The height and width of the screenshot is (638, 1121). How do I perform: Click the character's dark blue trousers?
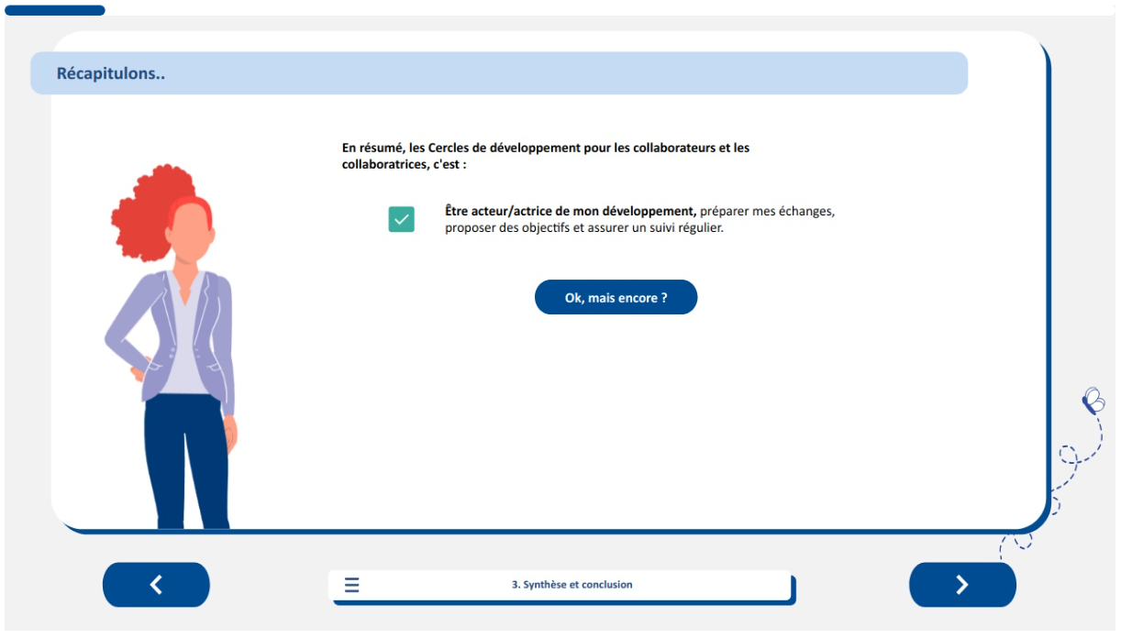pos(188,458)
